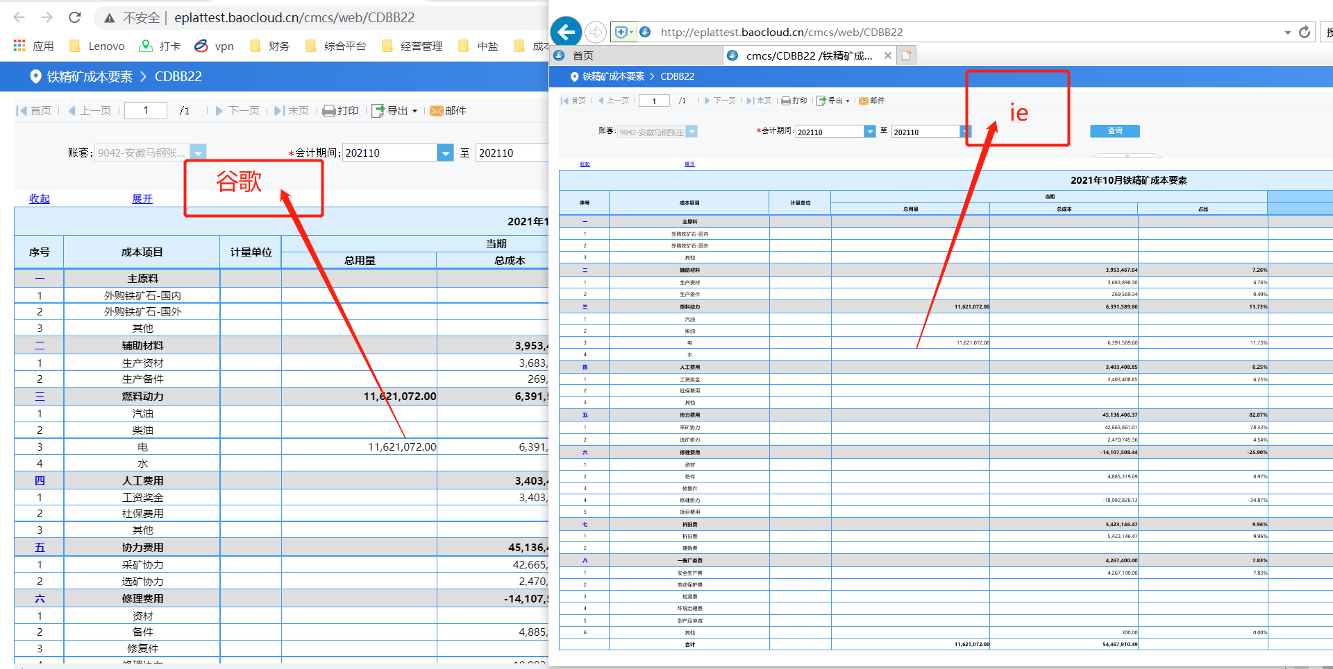
Task: Click 打印 print in IE report toolbar
Action: coord(794,101)
